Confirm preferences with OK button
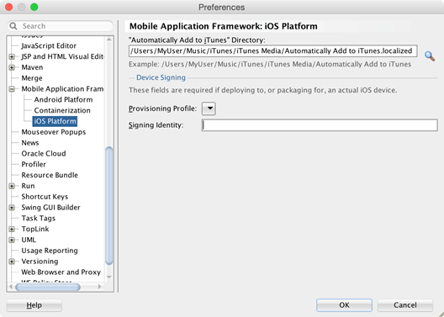Viewport: 444px width, 317px height. point(344,305)
